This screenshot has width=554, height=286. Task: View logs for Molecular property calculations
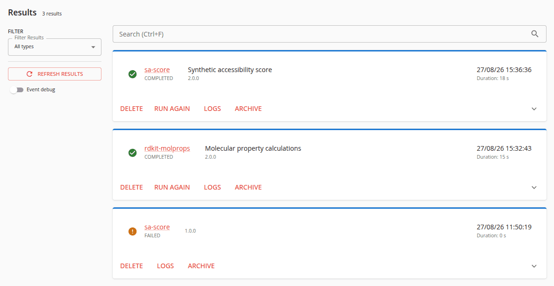(212, 187)
